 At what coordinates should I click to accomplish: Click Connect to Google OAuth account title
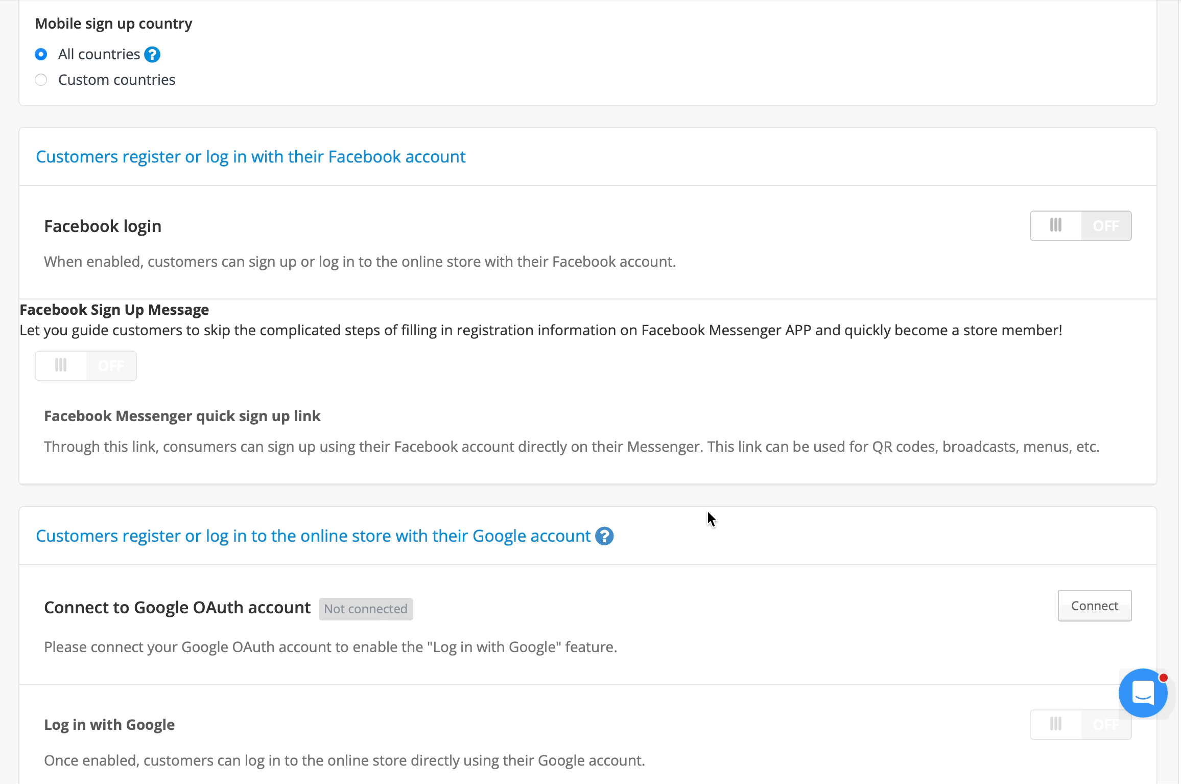[177, 607]
